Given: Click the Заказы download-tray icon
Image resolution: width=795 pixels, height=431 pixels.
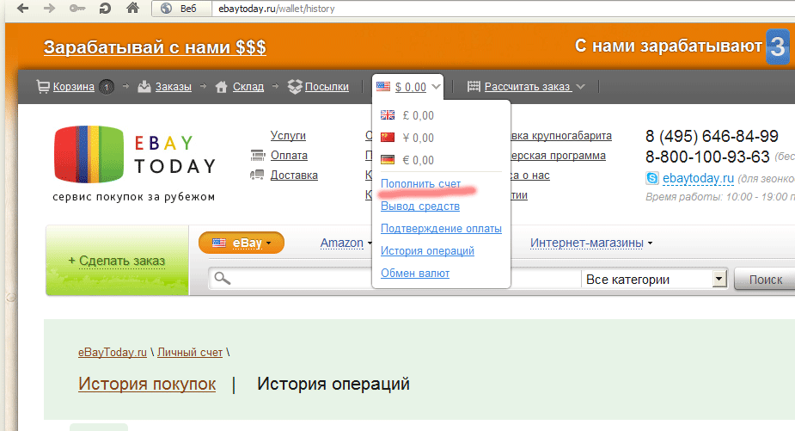Looking at the screenshot, I should pos(144,86).
